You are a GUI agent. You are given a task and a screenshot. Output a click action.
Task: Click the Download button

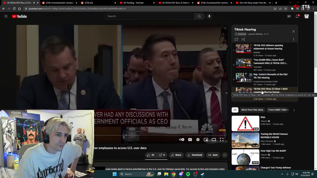pos(195,155)
